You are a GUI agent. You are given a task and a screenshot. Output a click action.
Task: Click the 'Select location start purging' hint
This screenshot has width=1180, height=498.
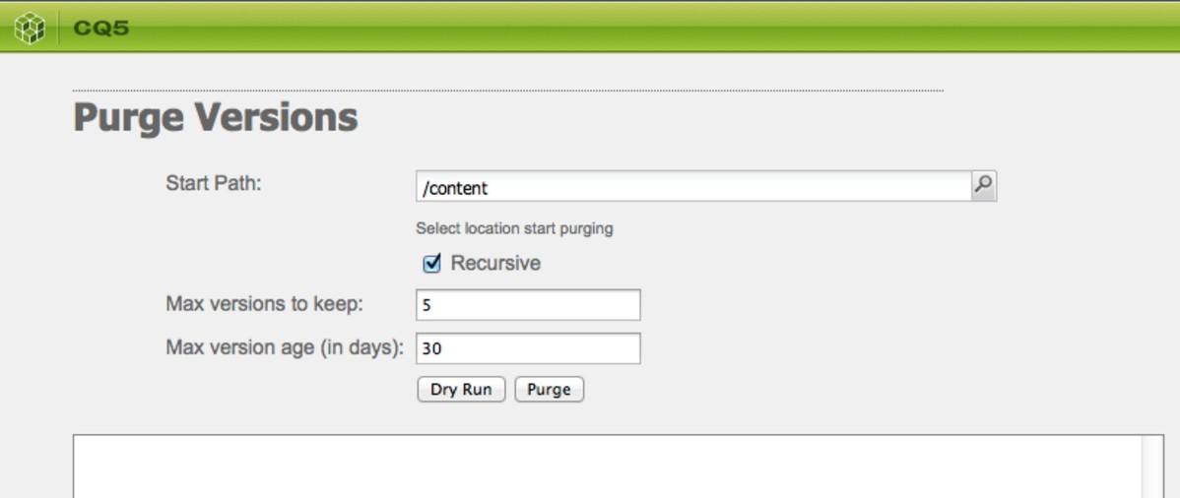pos(515,228)
